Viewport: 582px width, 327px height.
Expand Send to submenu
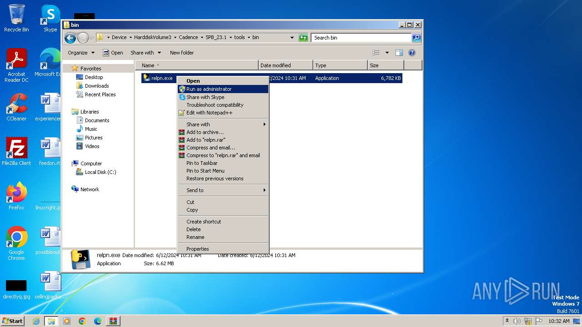point(223,190)
